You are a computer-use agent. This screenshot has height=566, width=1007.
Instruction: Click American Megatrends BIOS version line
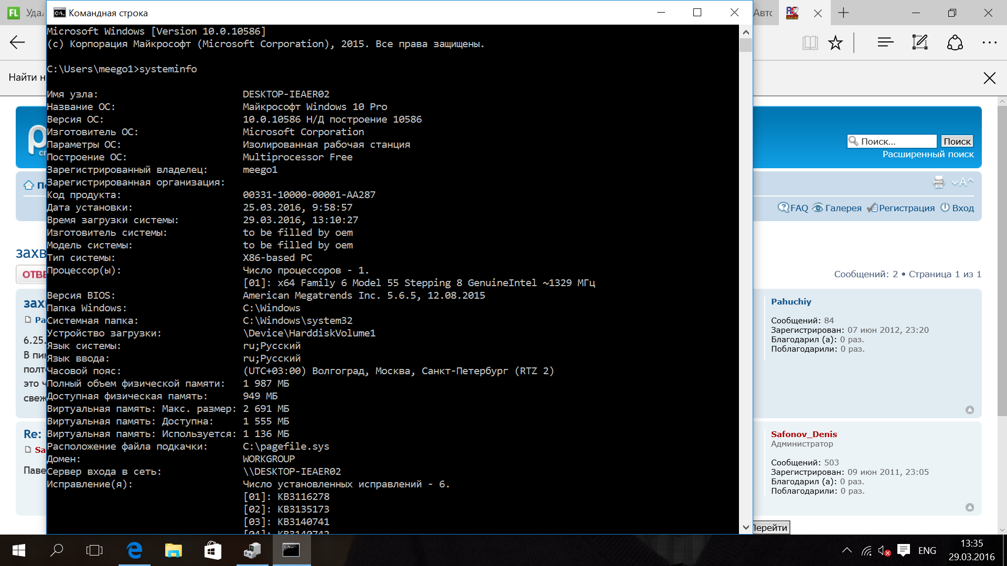pyautogui.click(x=363, y=296)
